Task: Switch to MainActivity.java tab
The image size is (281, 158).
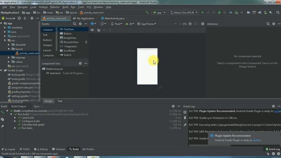Action: pos(114,18)
